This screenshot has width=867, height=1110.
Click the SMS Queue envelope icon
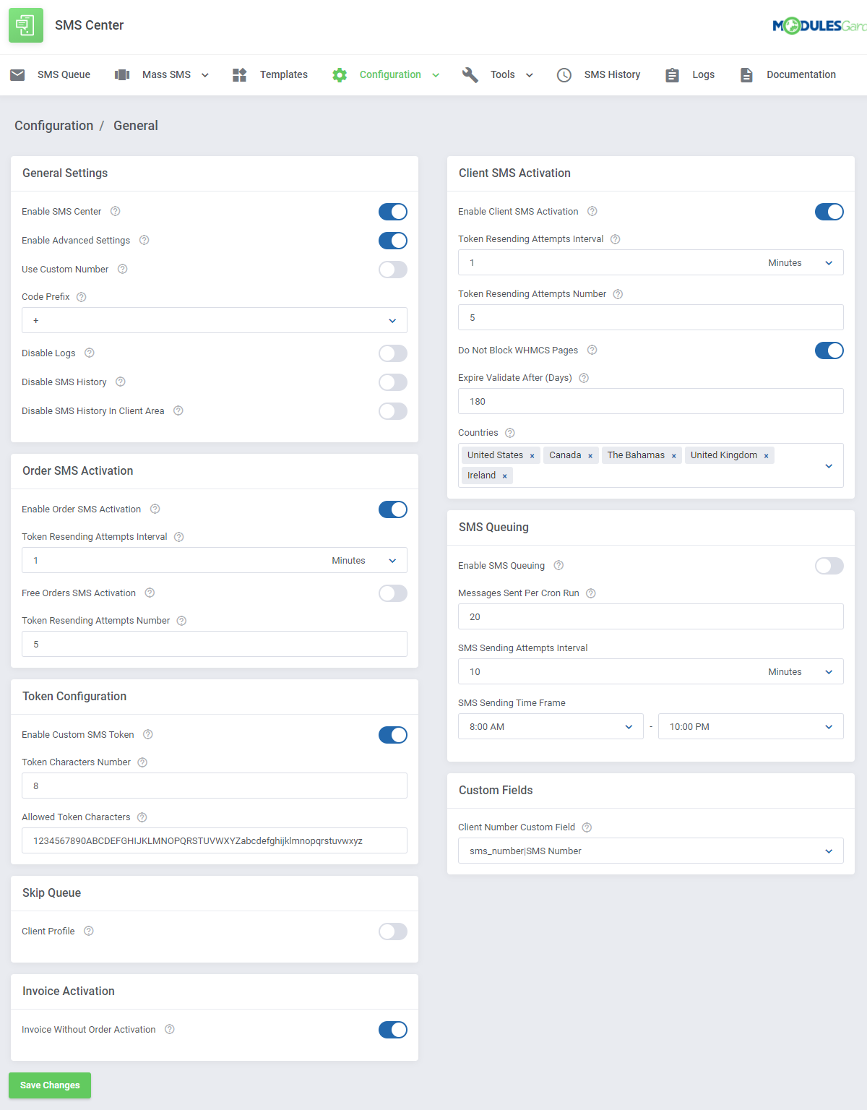tap(17, 75)
